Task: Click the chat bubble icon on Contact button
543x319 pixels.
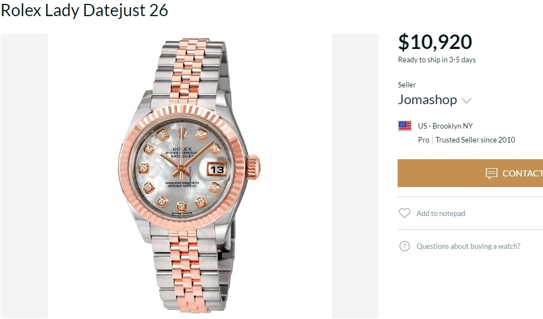Action: coord(491,173)
